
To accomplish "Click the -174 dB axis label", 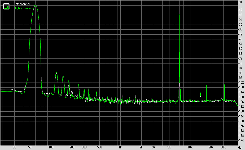I will [x=241, y=140].
